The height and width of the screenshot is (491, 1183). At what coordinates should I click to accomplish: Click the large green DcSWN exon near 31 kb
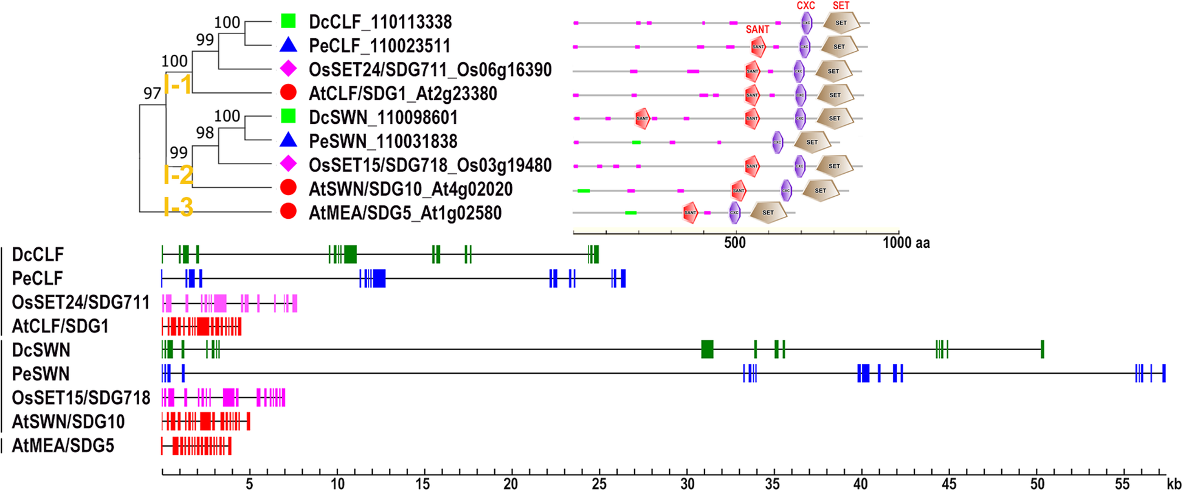pyautogui.click(x=707, y=349)
